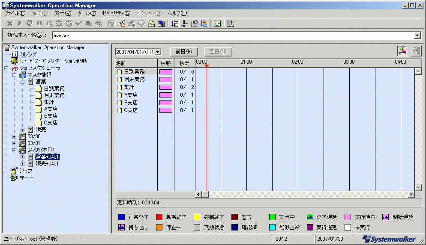The image size is (426, 245).
Task: Click the green refresh toolbar icon
Action: (x=217, y=24)
